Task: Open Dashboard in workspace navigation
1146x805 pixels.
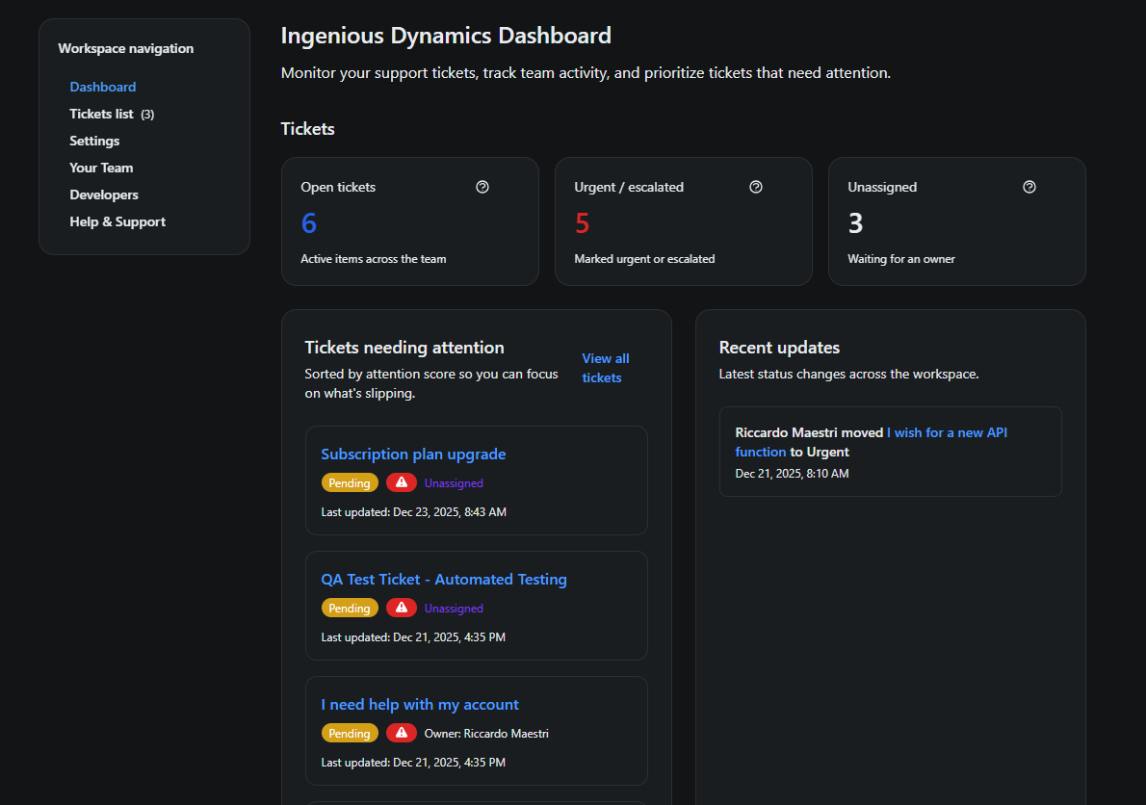Action: coord(103,87)
